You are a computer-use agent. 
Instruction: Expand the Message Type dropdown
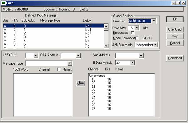(70, 63)
